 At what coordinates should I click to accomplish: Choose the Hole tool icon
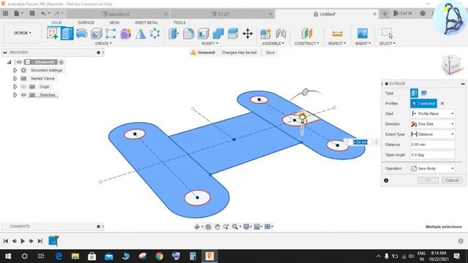click(97, 34)
